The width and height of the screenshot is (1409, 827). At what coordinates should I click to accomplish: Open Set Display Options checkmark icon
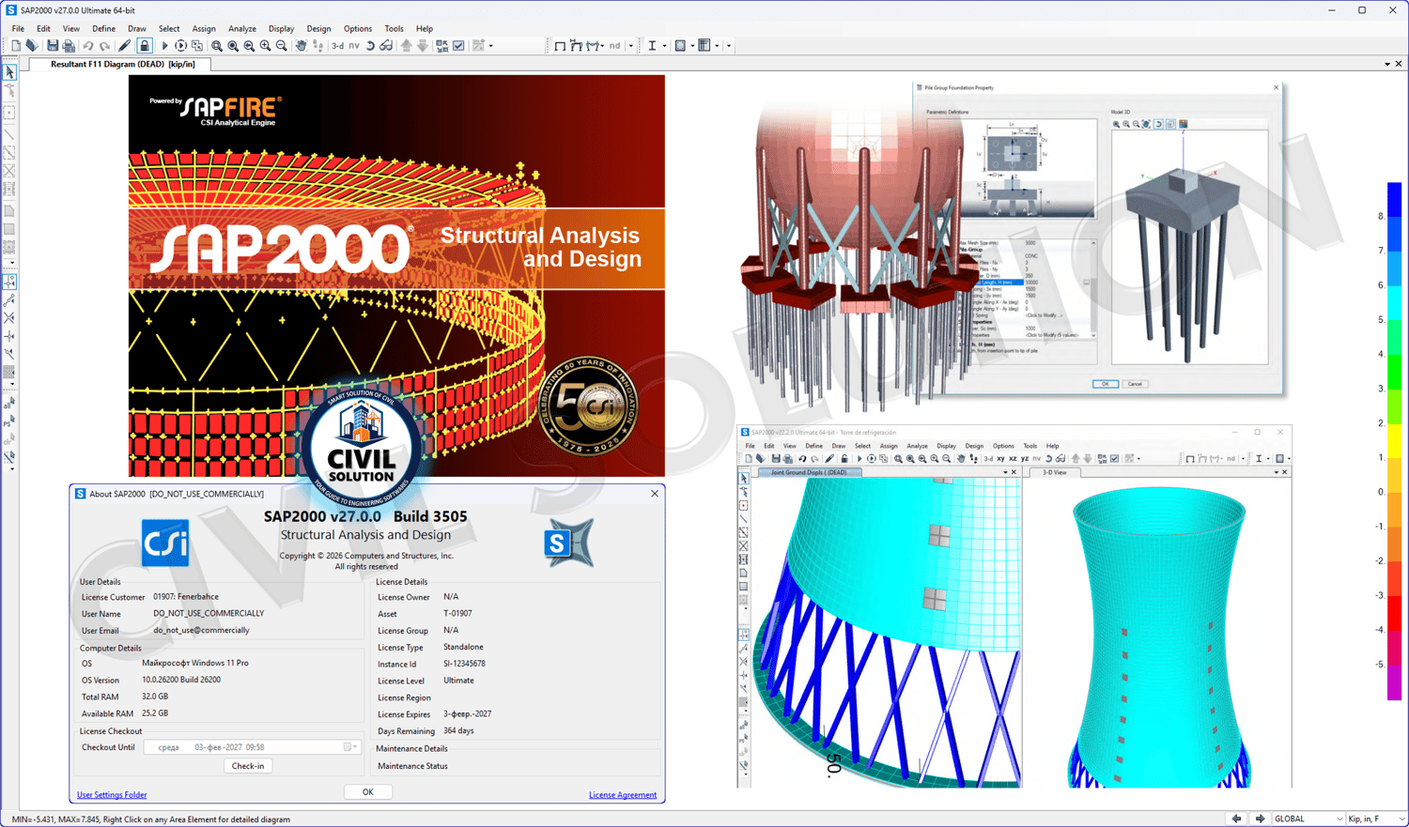tap(458, 46)
